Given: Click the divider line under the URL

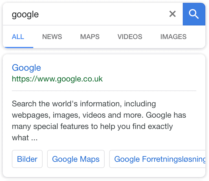Looking at the screenshot, I should click(104, 90).
